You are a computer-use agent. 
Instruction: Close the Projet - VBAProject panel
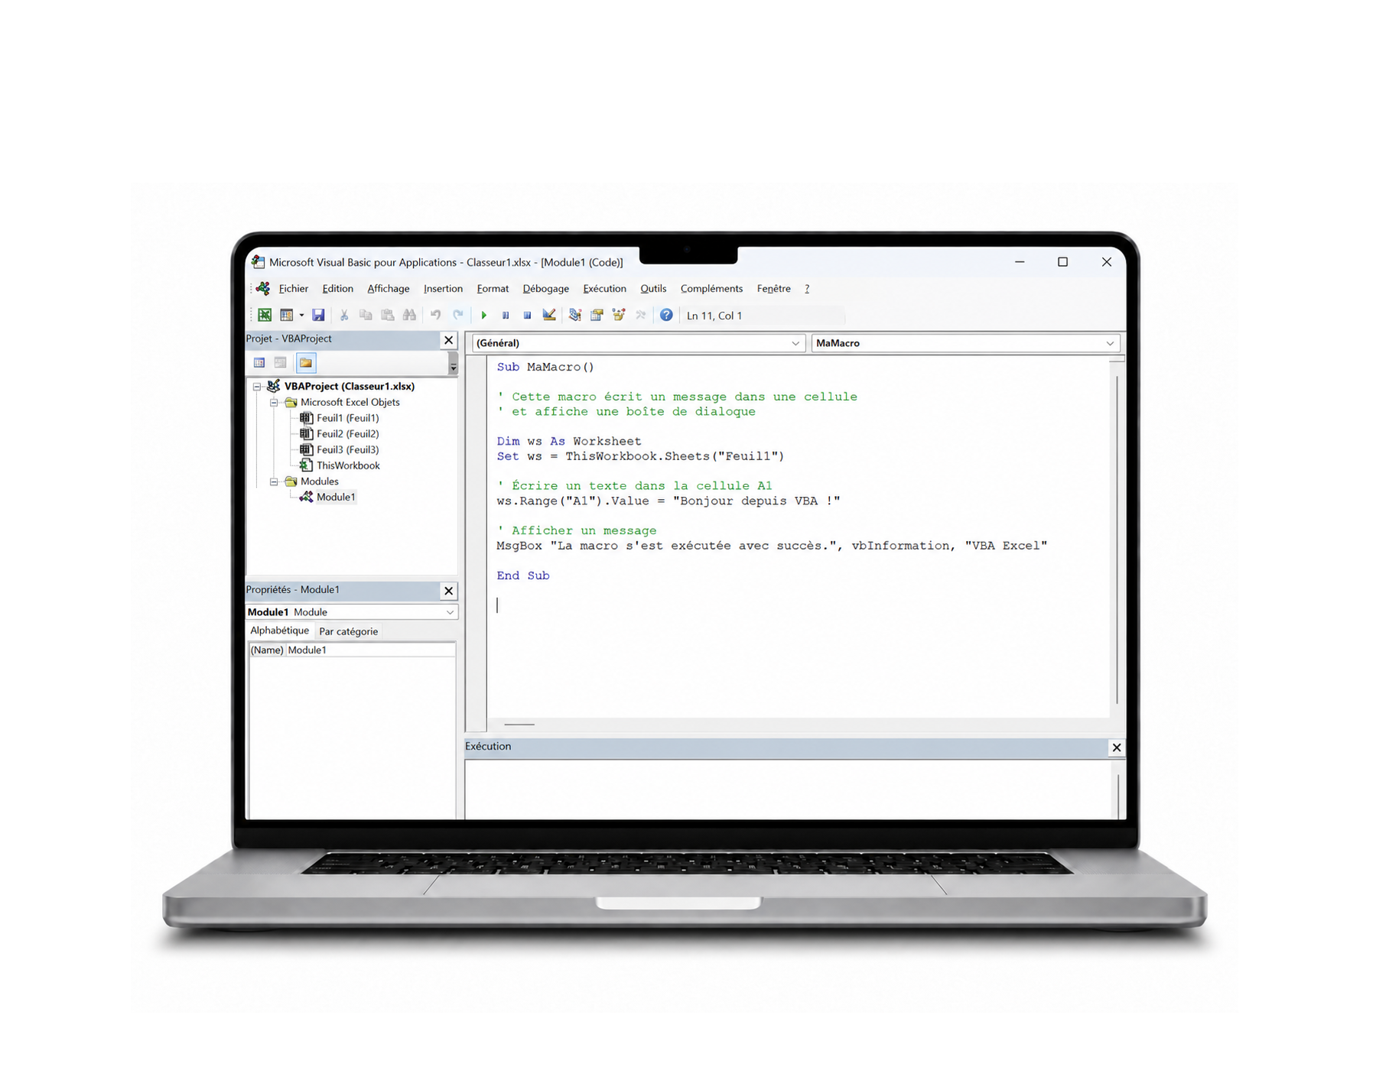[x=449, y=340]
